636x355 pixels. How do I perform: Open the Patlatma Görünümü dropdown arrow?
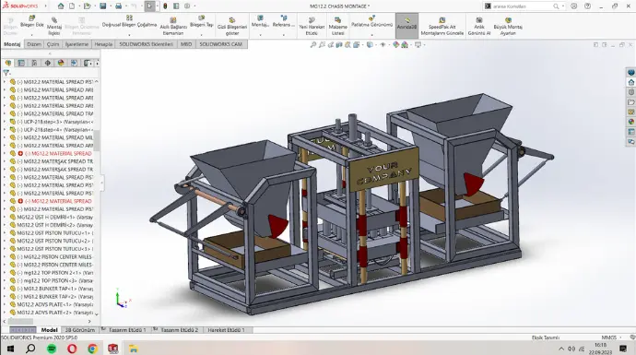tap(372, 34)
